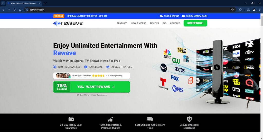Viewport: 263px width, 140px height.
Task: Click the YES, I WANT REWAVE button
Action: [92, 87]
